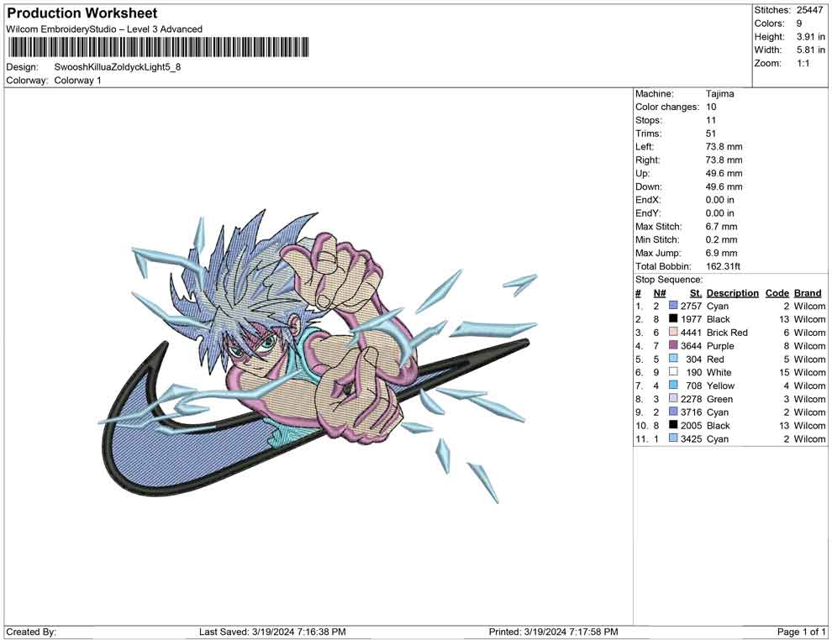The width and height of the screenshot is (832, 640).
Task: Click the 3716 Cyan swatch
Action: pyautogui.click(x=673, y=412)
